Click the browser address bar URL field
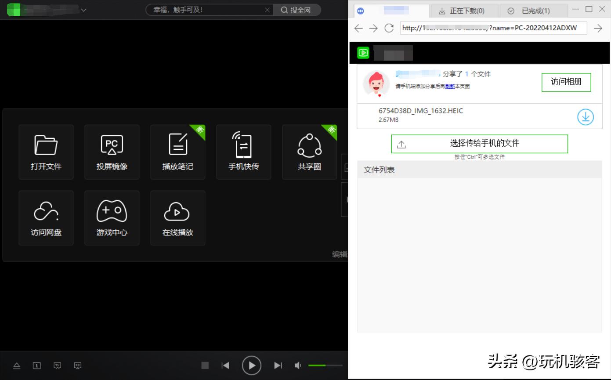Image resolution: width=611 pixels, height=380 pixels. (x=492, y=28)
